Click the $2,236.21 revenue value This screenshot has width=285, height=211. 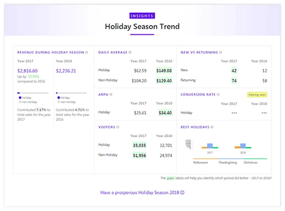pyautogui.click(x=66, y=71)
